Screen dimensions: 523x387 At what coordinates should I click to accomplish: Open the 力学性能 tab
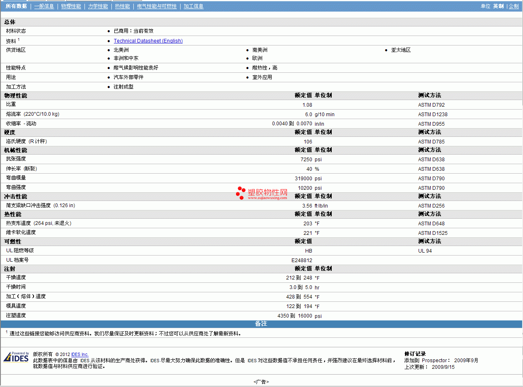tap(98, 6)
